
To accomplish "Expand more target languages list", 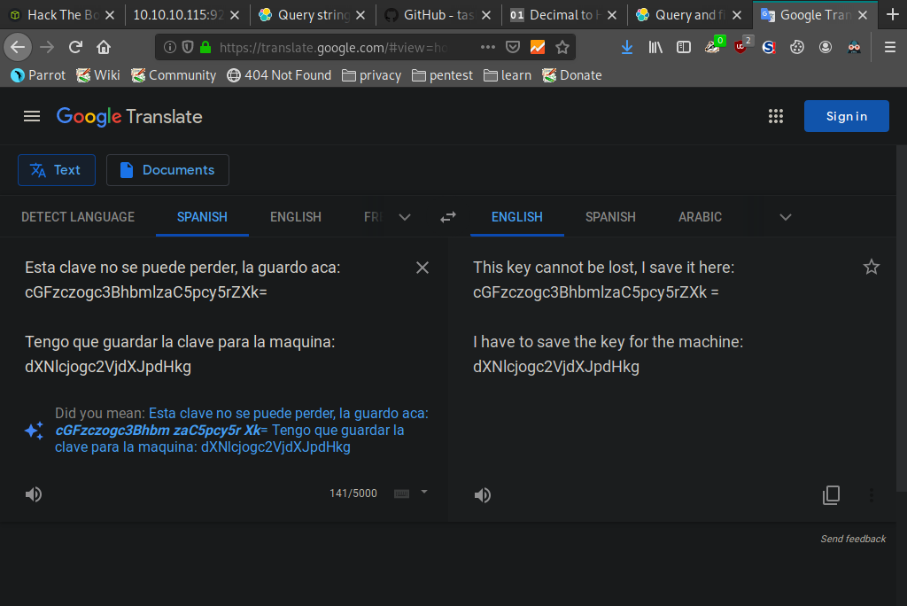I will coord(785,217).
